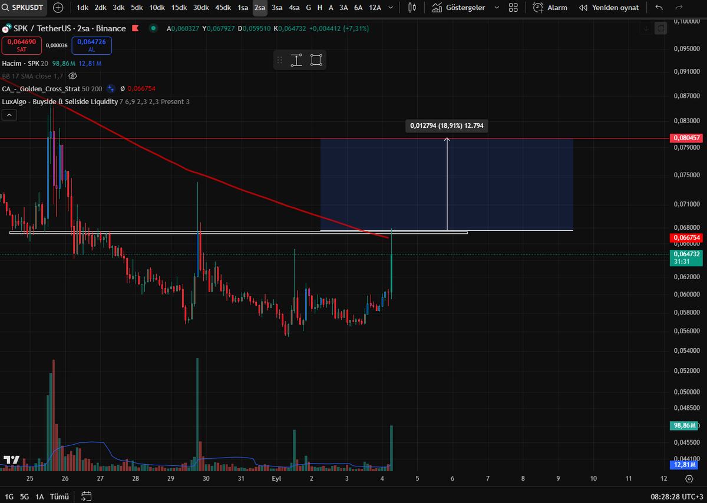Open the candlestick chart type selector
This screenshot has width=707, height=503.
(412, 8)
